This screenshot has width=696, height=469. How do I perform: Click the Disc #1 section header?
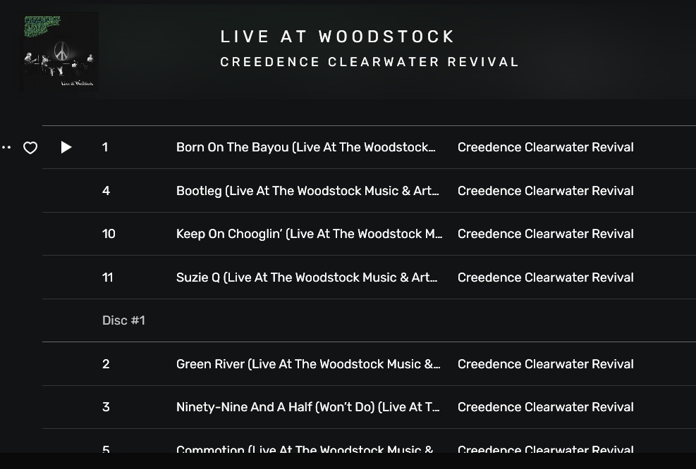point(123,320)
